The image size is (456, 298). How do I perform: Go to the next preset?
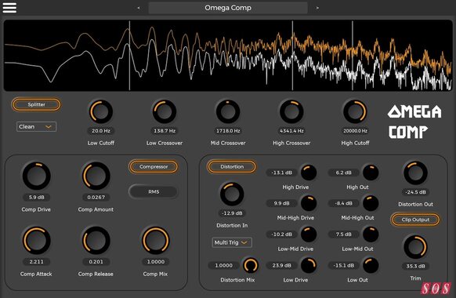[317, 8]
